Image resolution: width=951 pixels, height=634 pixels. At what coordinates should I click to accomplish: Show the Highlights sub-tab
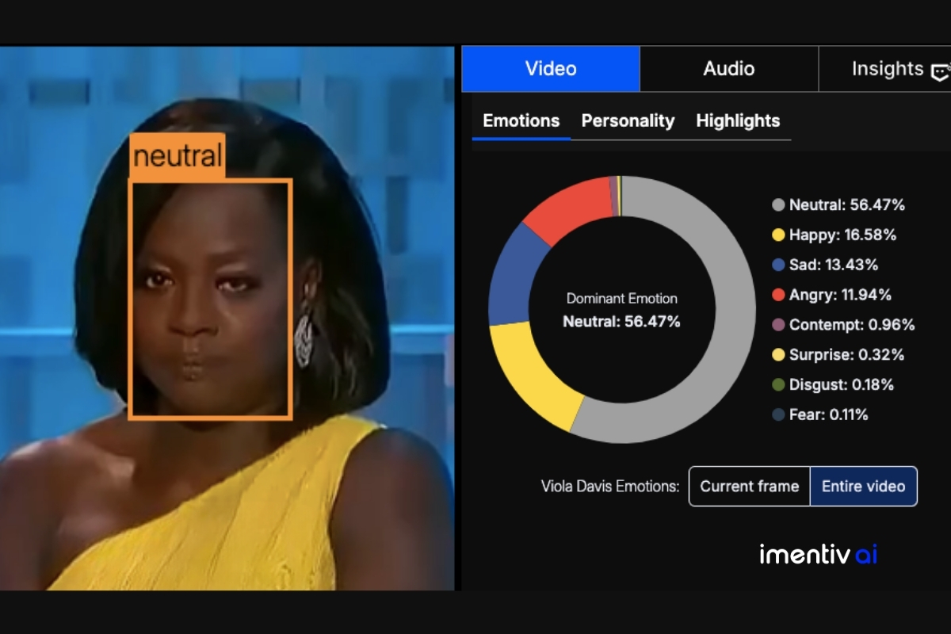(738, 120)
